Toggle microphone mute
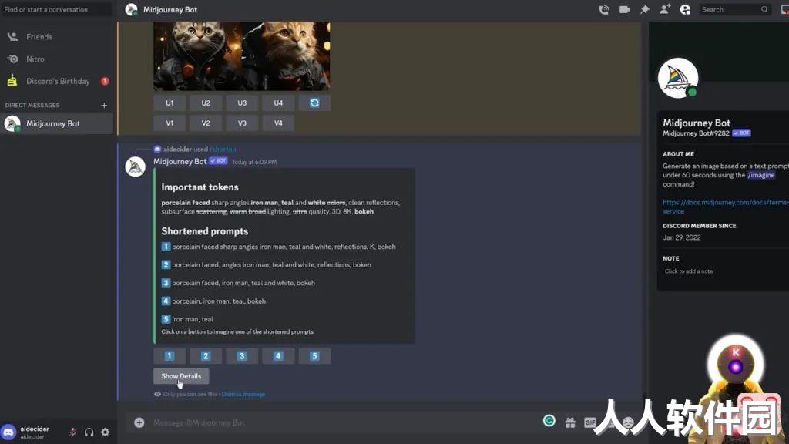This screenshot has width=789, height=444. click(73, 432)
